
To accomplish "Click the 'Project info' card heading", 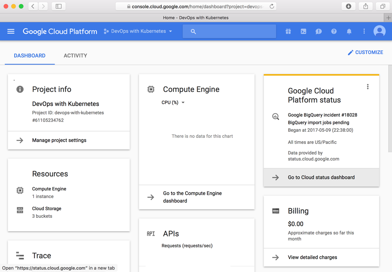I will (52, 89).
